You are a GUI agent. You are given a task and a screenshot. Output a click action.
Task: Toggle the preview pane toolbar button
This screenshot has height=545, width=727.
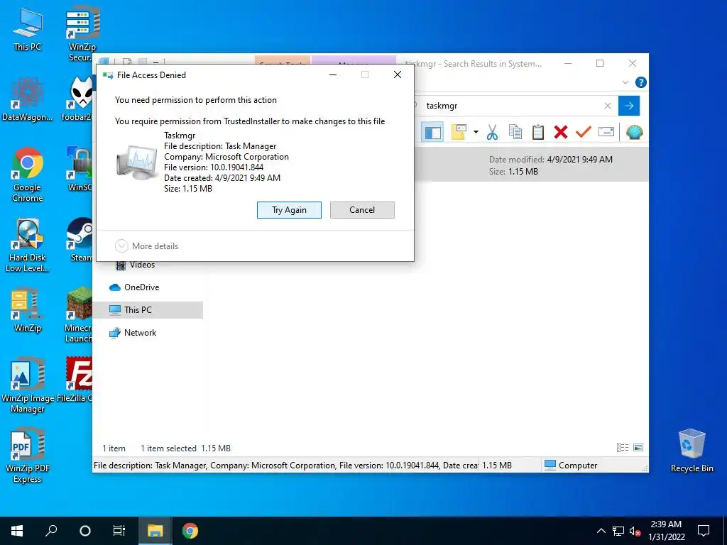pyautogui.click(x=432, y=133)
